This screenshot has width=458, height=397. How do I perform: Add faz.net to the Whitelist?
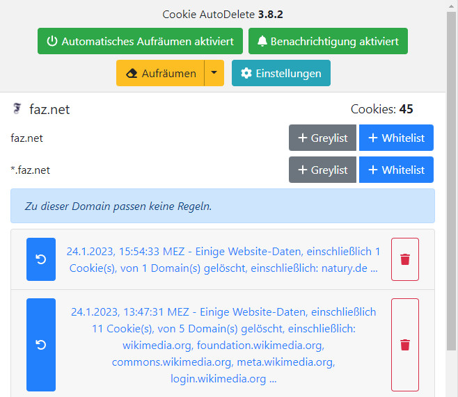[x=396, y=138]
